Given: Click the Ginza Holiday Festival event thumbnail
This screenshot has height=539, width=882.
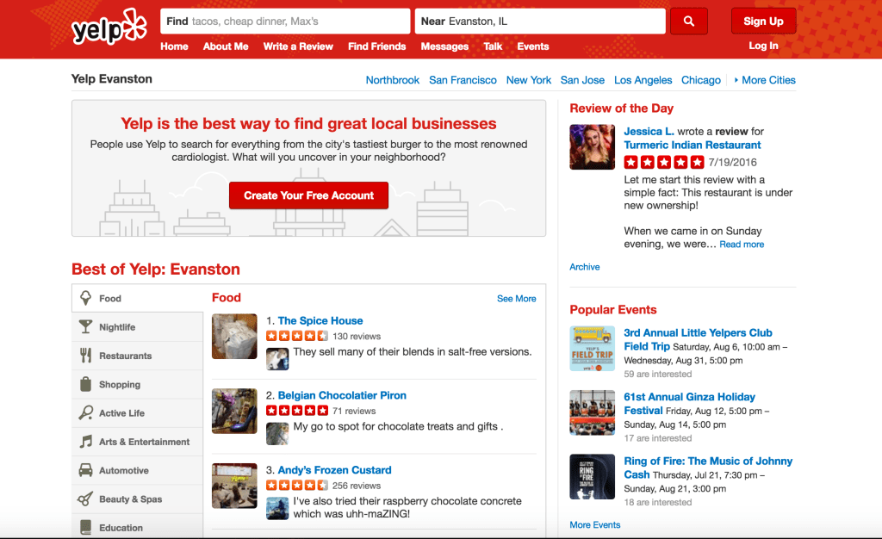Looking at the screenshot, I should click(x=593, y=412).
